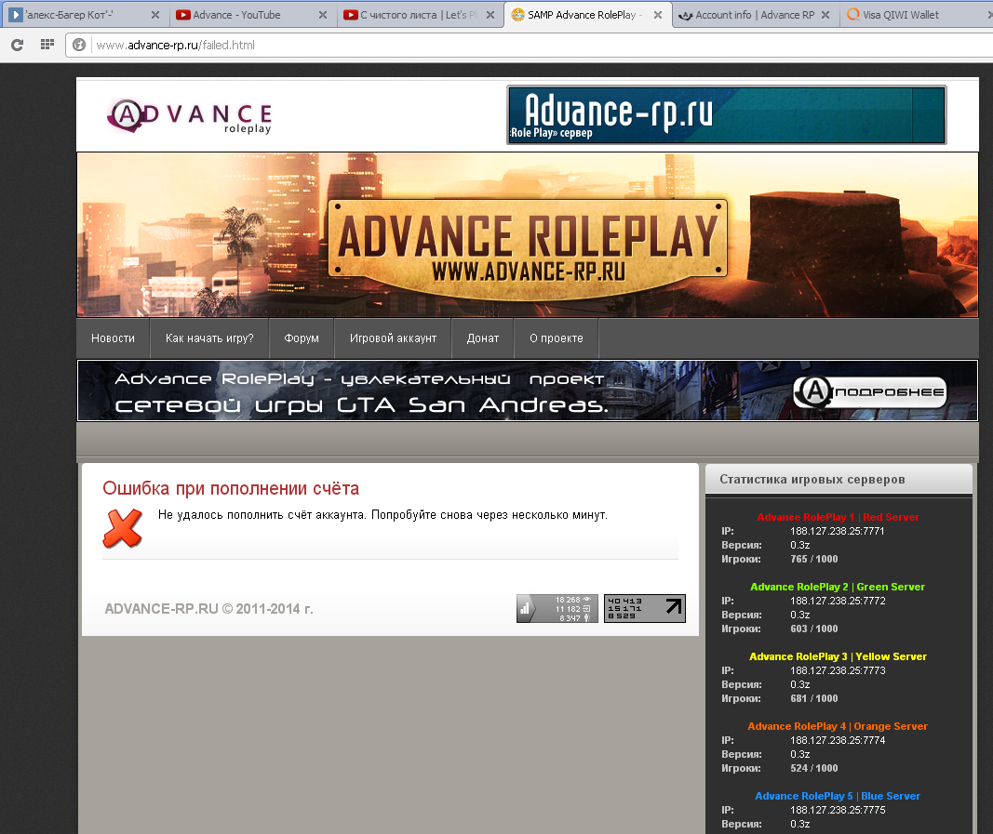993x834 pixels.
Task: Close the 'С чистого листа' tab
Action: (x=490, y=15)
